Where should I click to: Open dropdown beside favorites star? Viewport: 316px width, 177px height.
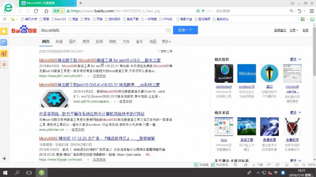(x=17, y=19)
